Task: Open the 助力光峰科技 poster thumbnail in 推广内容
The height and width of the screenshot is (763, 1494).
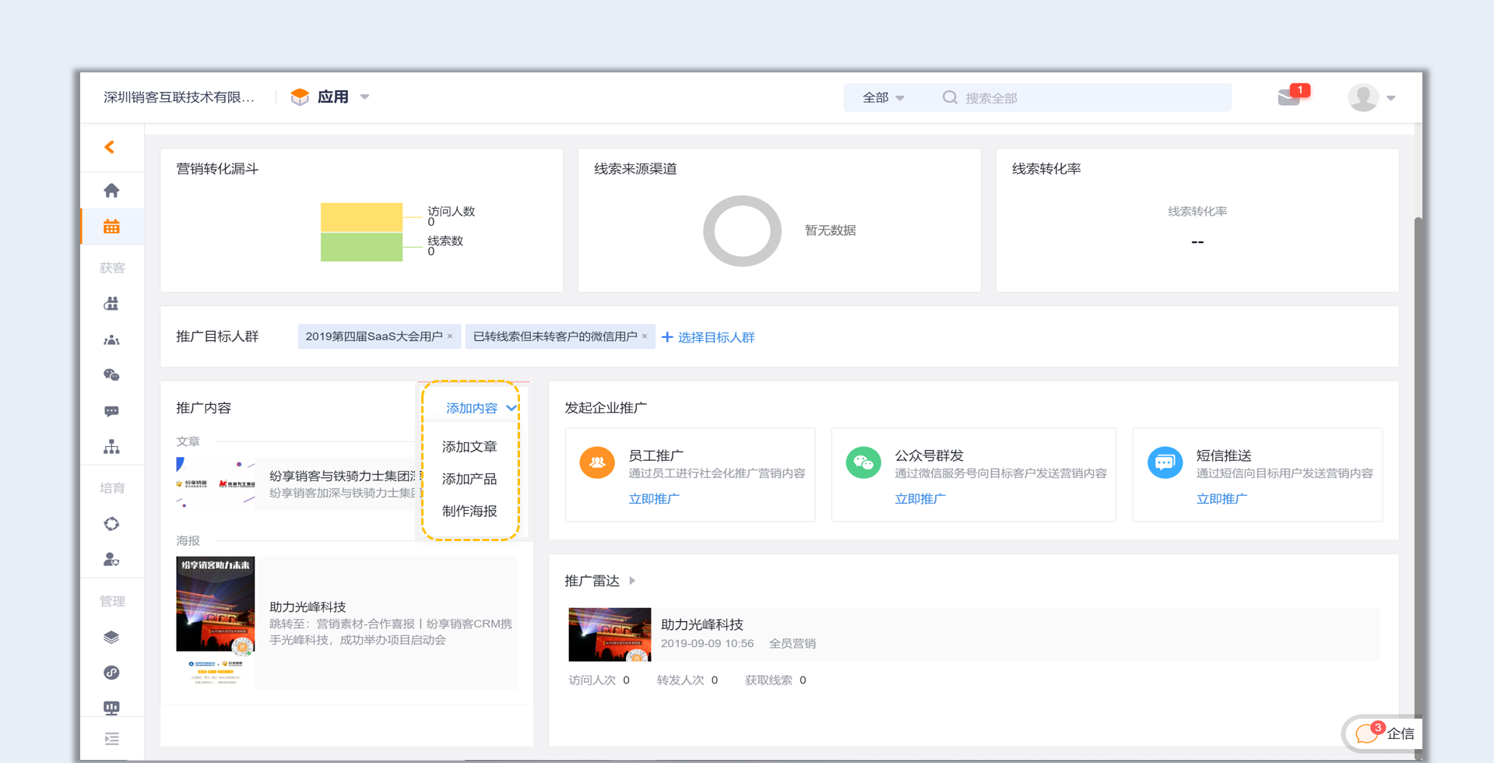Action: [216, 622]
